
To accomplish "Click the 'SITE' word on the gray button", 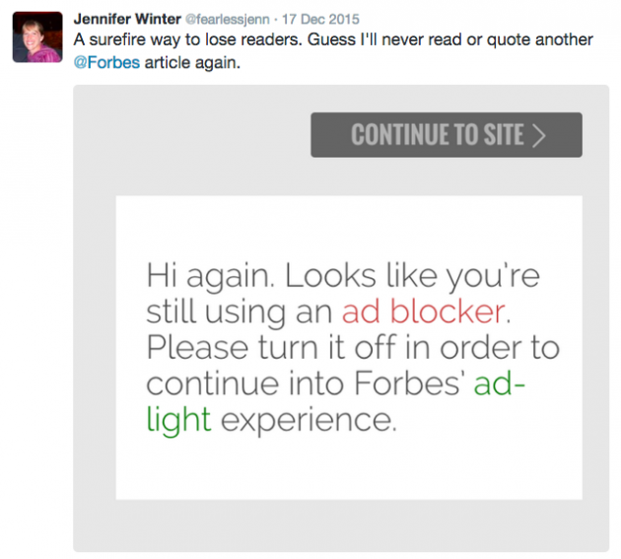I will point(504,135).
